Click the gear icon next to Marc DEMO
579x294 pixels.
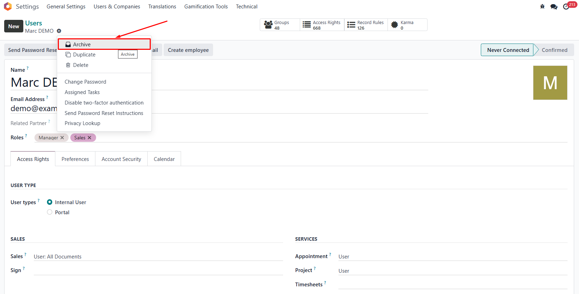point(59,31)
